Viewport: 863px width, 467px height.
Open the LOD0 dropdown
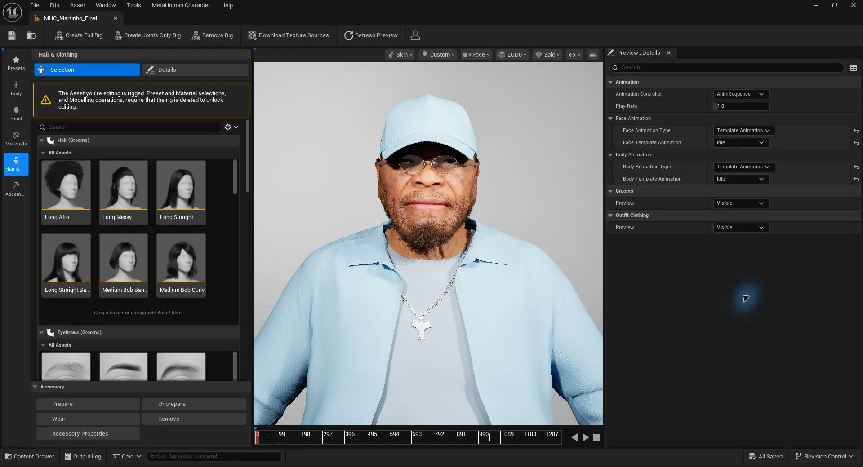click(x=512, y=55)
